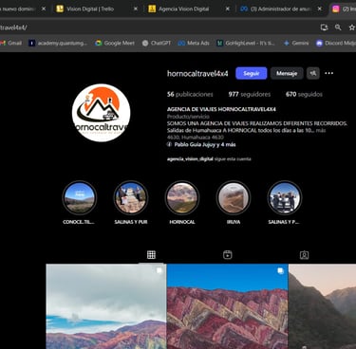The image size is (356, 349).
Task: Click the 56 publicaciones count
Action: pyautogui.click(x=190, y=94)
